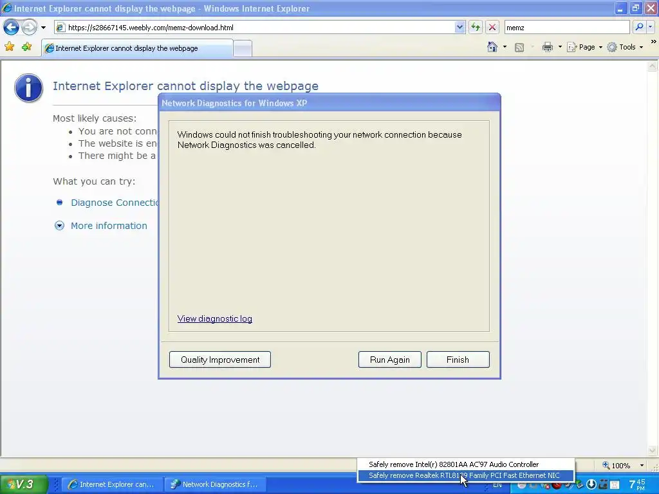The width and height of the screenshot is (659, 494).
Task: Click the taskbar clock showing 7:45 PM
Action: (638, 484)
